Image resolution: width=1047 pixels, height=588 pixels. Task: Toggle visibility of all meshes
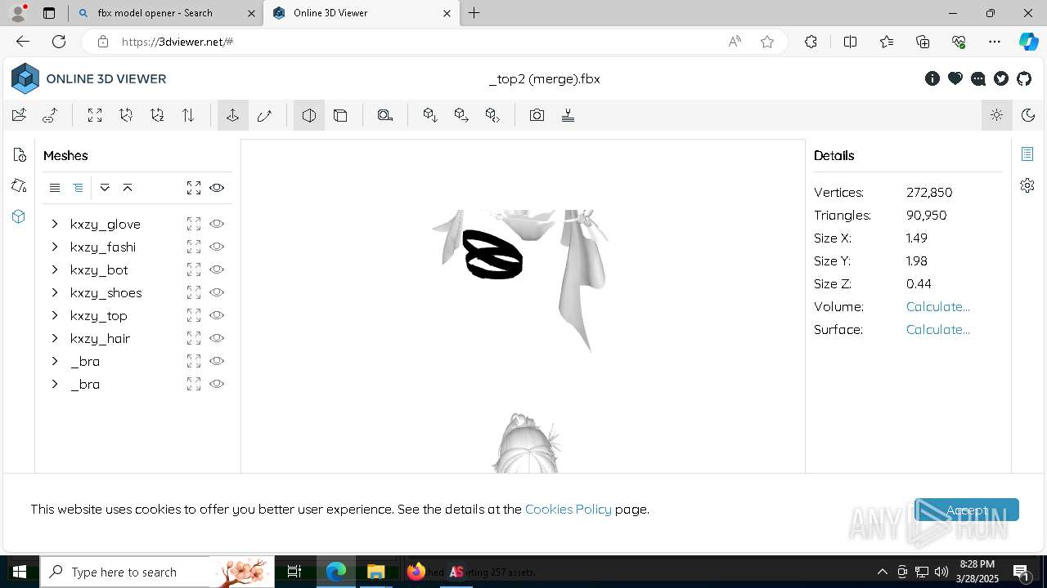pos(217,188)
